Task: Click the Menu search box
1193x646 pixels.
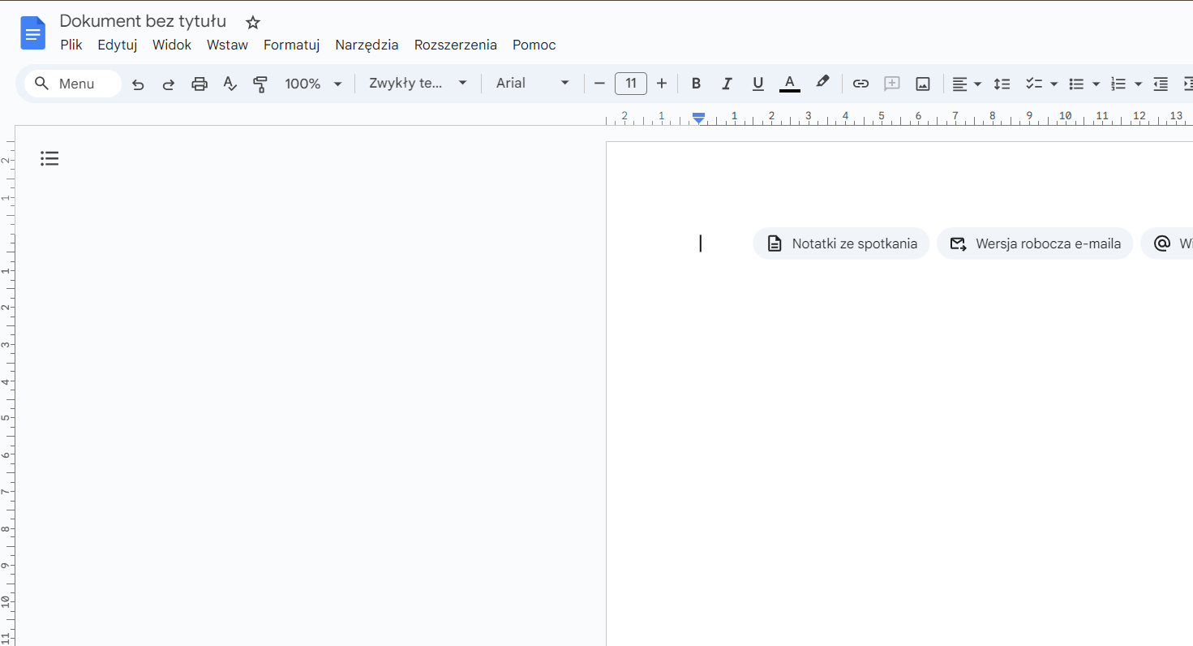Action: [x=73, y=84]
